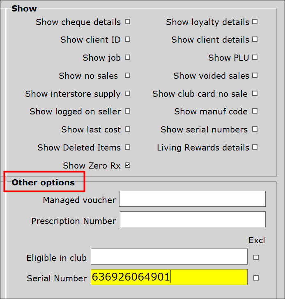Viewport: 285px width, 299px height.
Task: Enable Show loyalty details checkbox
Action: 255,22
